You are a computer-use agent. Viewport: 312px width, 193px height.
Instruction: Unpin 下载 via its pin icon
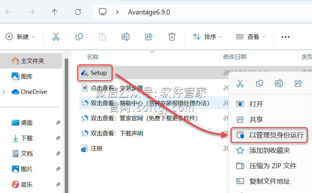point(58,138)
